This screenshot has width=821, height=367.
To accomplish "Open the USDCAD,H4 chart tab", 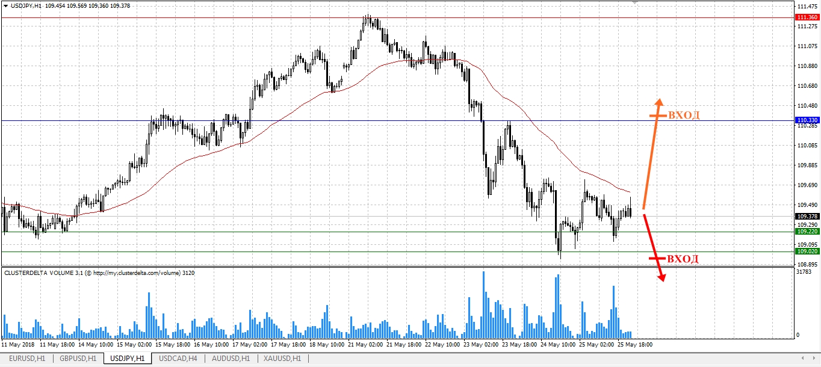I will coord(178,359).
